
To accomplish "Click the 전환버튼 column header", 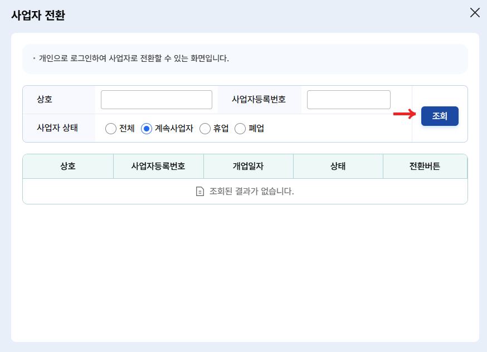I will (425, 166).
